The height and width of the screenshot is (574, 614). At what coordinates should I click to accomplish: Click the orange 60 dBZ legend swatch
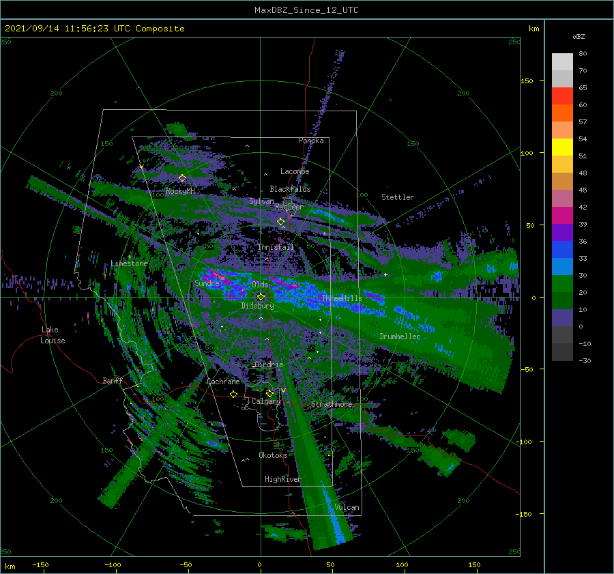click(x=562, y=113)
